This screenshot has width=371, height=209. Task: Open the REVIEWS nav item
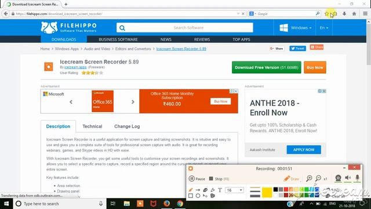point(202,39)
